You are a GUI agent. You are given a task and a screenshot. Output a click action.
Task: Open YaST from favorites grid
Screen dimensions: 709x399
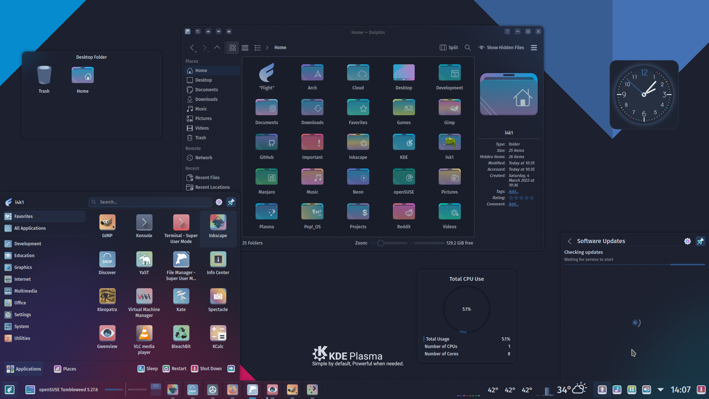144,259
